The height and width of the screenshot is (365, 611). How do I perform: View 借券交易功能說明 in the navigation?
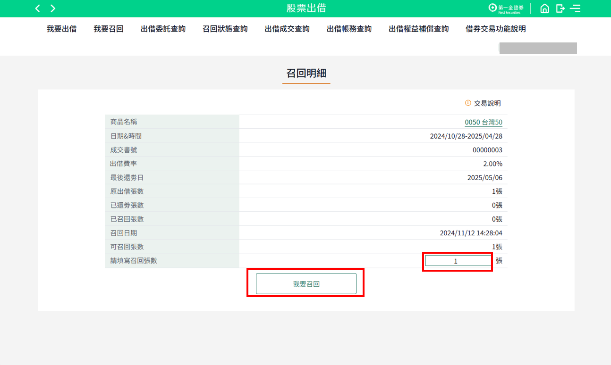(495, 29)
